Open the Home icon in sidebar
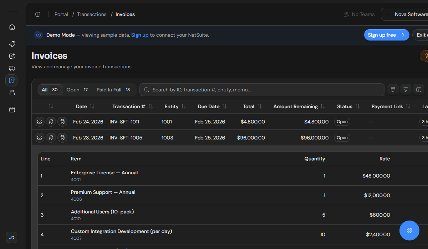The width and height of the screenshot is (428, 249). pos(12,27)
